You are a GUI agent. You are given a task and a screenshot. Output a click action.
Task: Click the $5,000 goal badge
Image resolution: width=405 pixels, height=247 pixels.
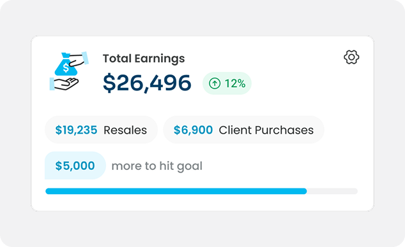(75, 166)
